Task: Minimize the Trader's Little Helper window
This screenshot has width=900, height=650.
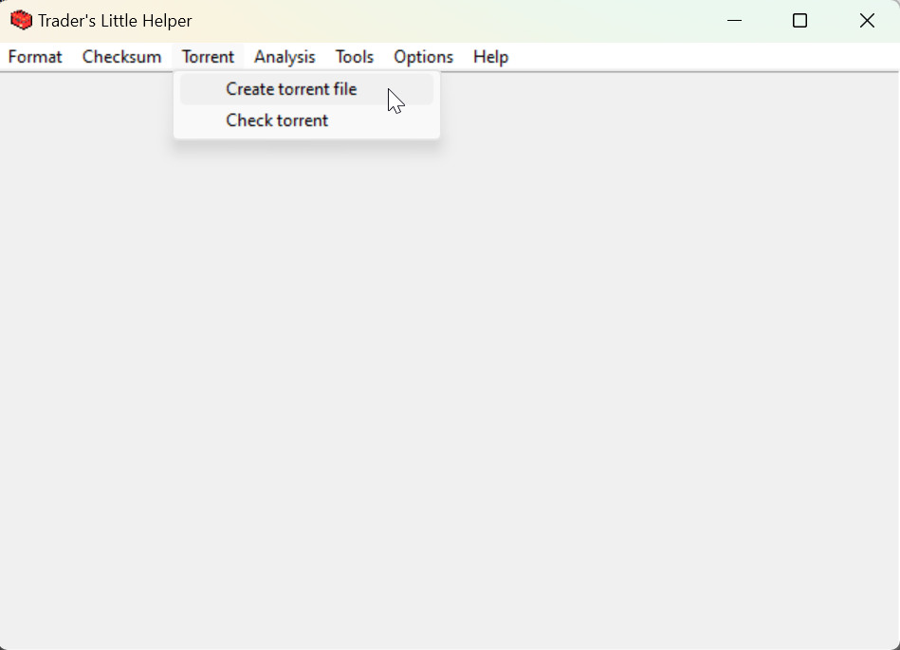Action: coord(733,21)
